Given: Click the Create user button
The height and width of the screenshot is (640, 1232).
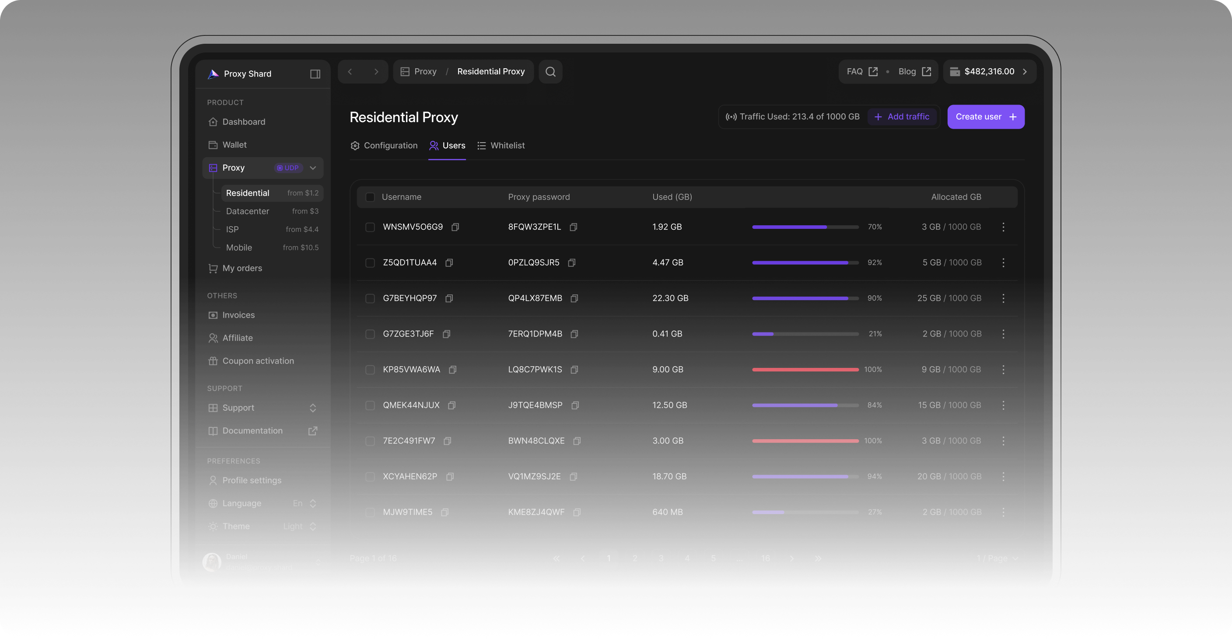Looking at the screenshot, I should (985, 117).
